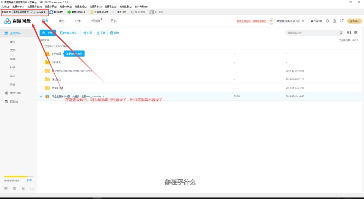This screenshot has height=199, width=364.
Task: Click the star avatar next to the username
Action: pos(271,21)
